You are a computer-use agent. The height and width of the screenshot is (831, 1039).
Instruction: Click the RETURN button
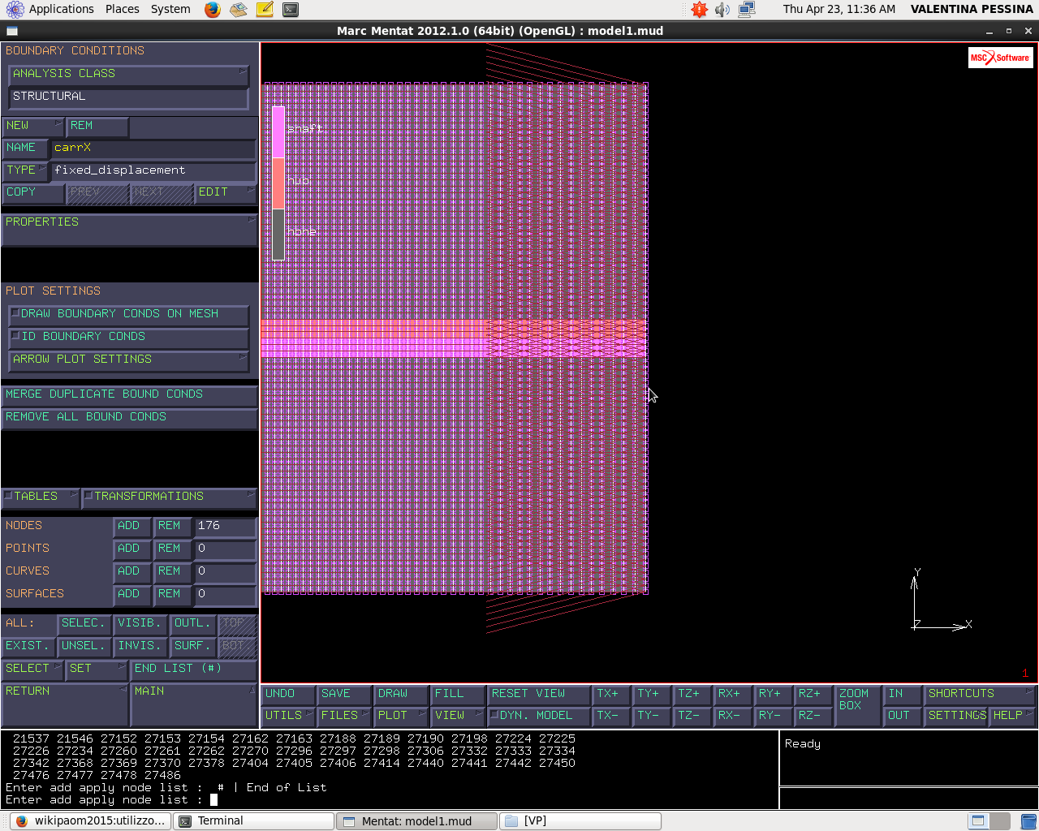(x=65, y=704)
